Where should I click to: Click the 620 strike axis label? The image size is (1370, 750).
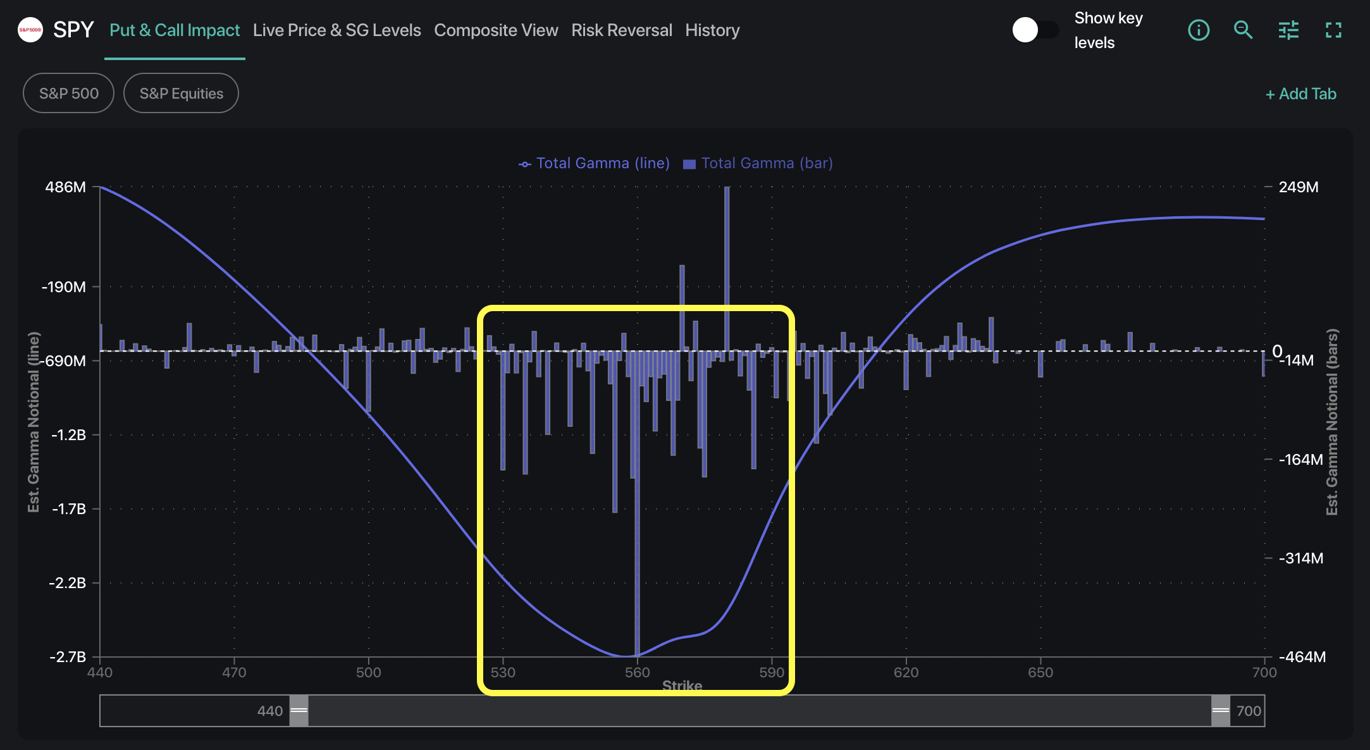906,672
